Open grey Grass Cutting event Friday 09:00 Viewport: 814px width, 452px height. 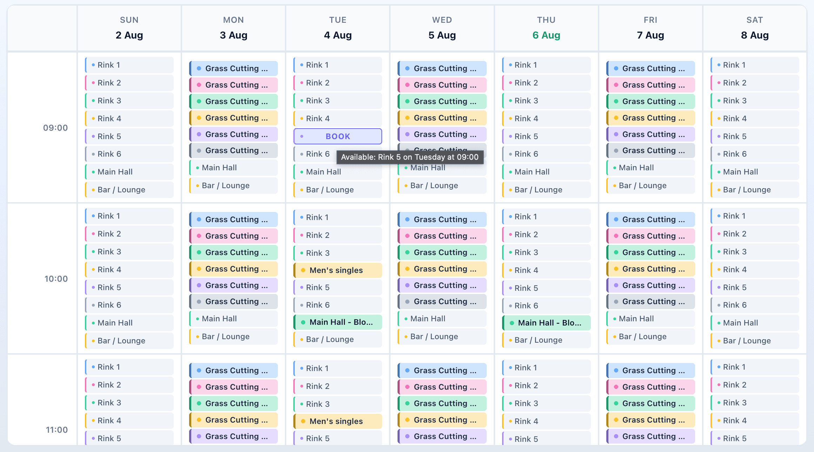pyautogui.click(x=650, y=150)
